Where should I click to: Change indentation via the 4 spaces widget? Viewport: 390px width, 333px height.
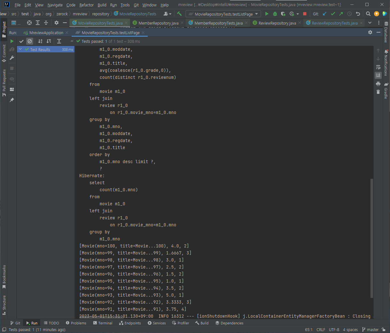pyautogui.click(x=350, y=329)
